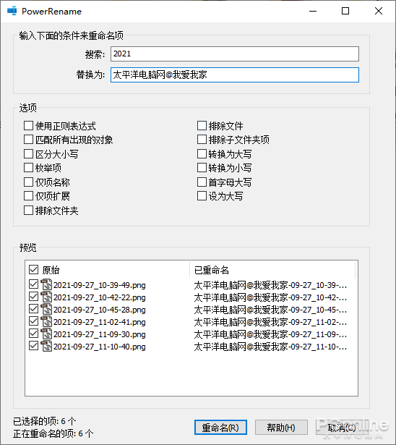Click the file icon of 2021-09-27_10-45-28.png
The height and width of the screenshot is (445, 396).
[x=46, y=310]
